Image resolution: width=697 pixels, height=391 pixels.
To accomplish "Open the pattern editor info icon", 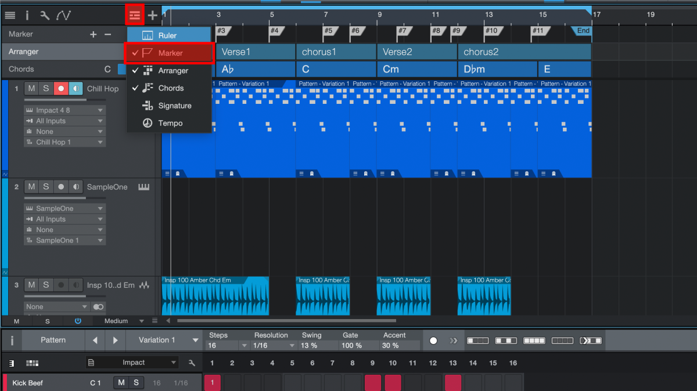I will pyautogui.click(x=12, y=340).
